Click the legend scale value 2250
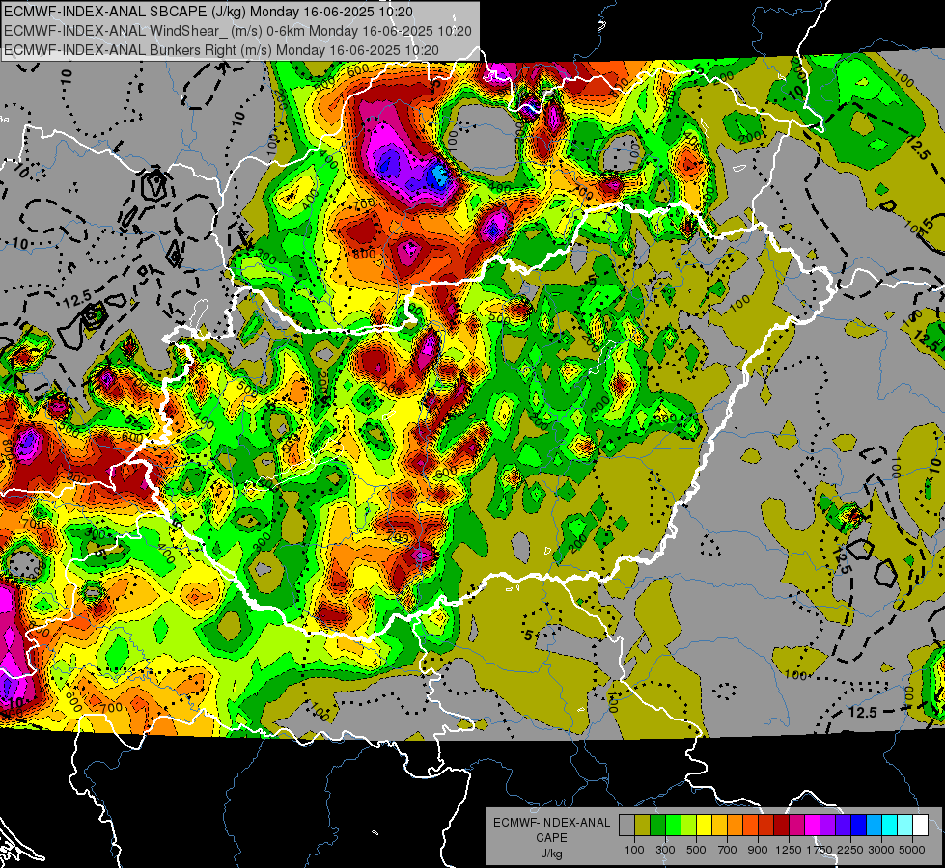This screenshot has height=868, width=945. pos(851,850)
